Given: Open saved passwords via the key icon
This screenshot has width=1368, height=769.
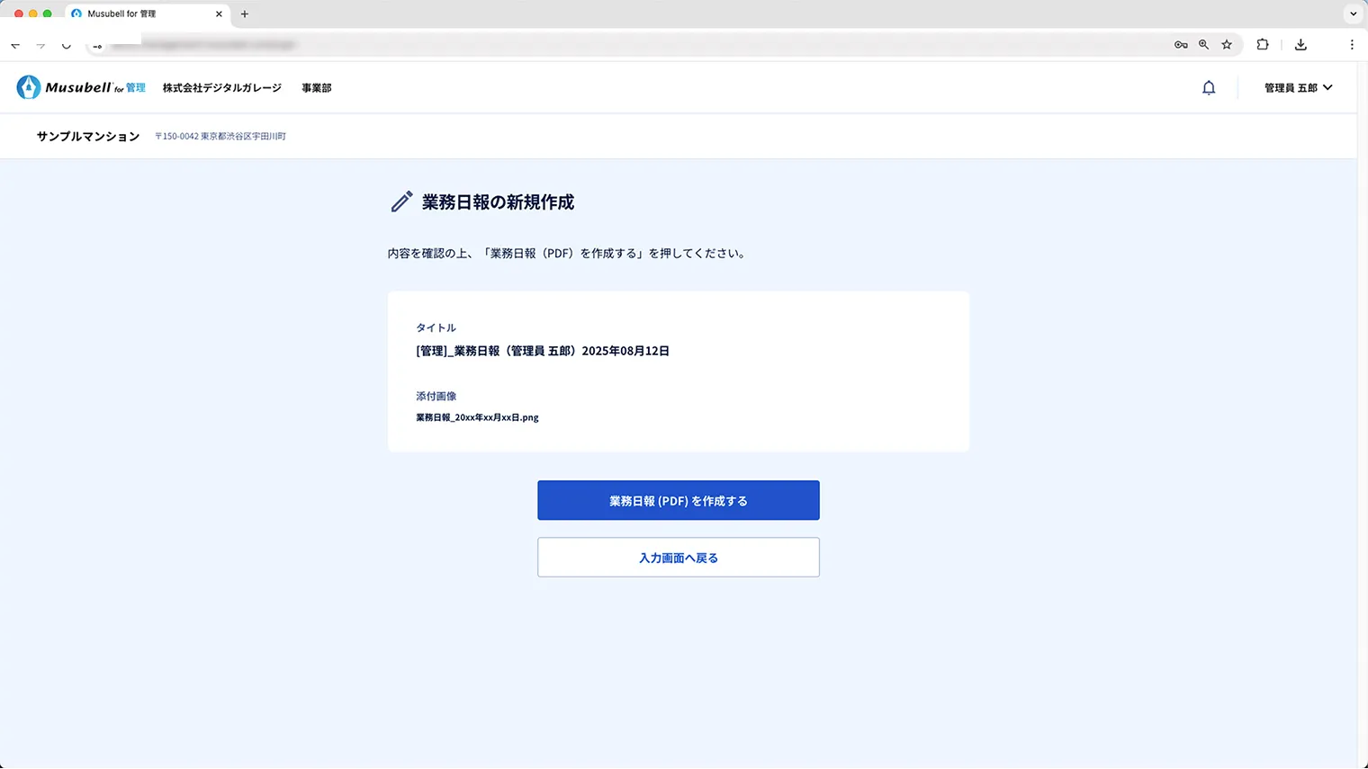Looking at the screenshot, I should 1180,44.
